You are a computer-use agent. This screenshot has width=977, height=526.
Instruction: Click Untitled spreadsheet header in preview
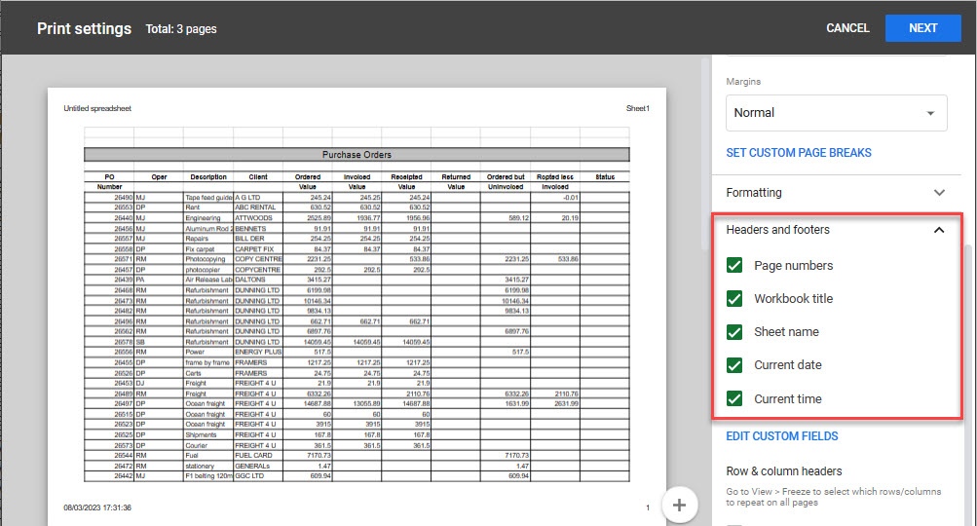[x=97, y=108]
